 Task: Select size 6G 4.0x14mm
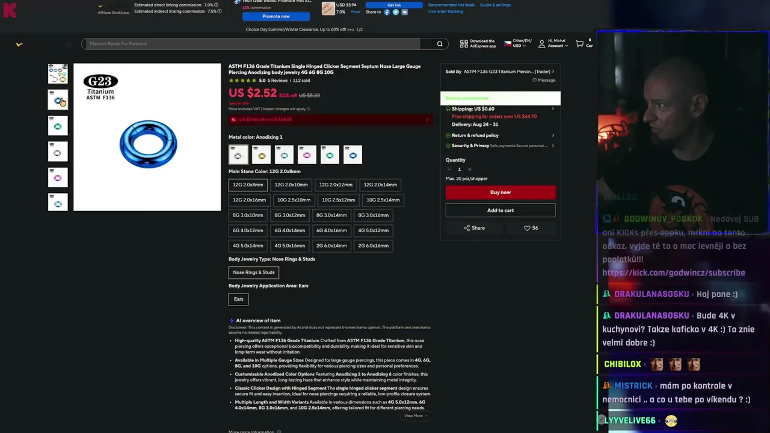pyautogui.click(x=289, y=230)
